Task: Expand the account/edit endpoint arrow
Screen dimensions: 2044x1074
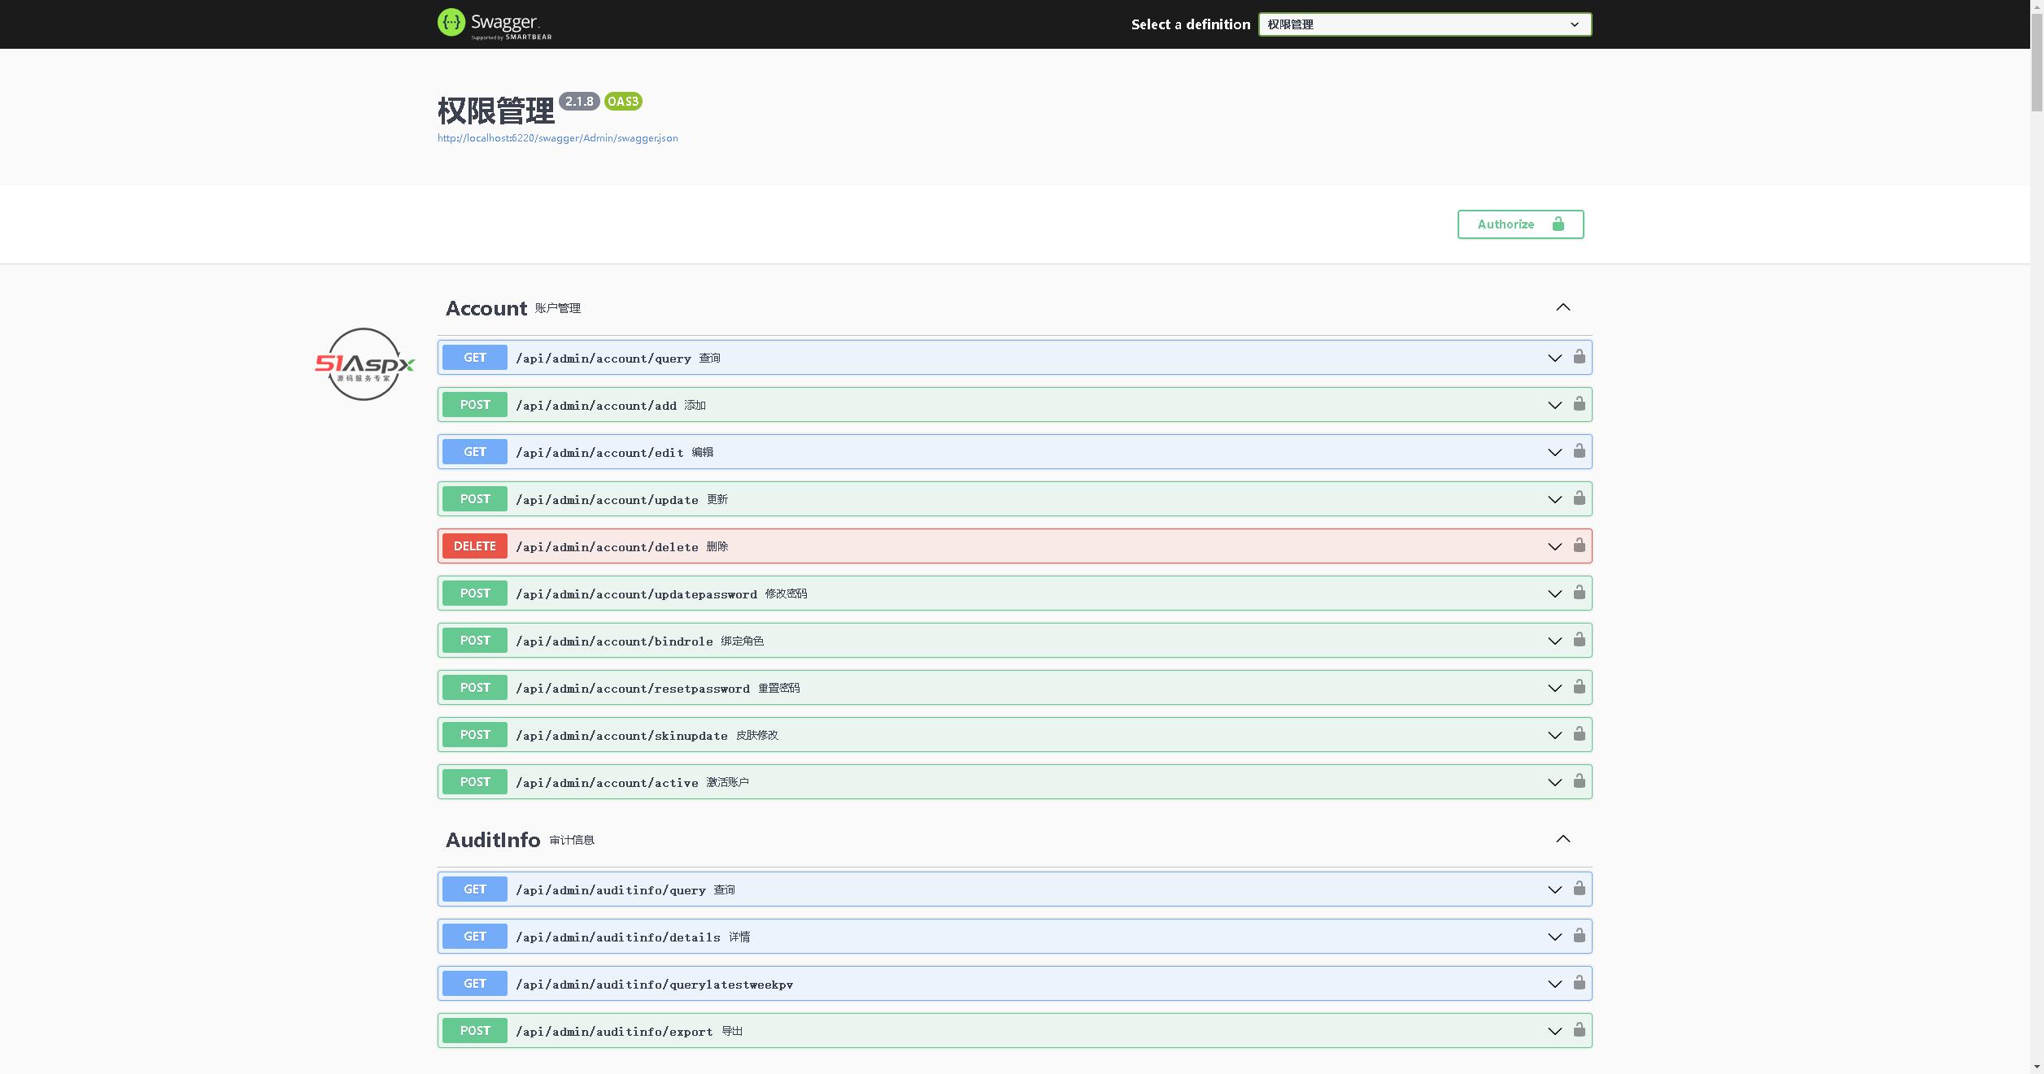Action: click(1554, 453)
